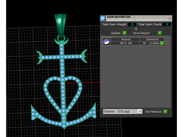Click the Update button
Viewport: 183px width, 137px height.
click(116, 33)
